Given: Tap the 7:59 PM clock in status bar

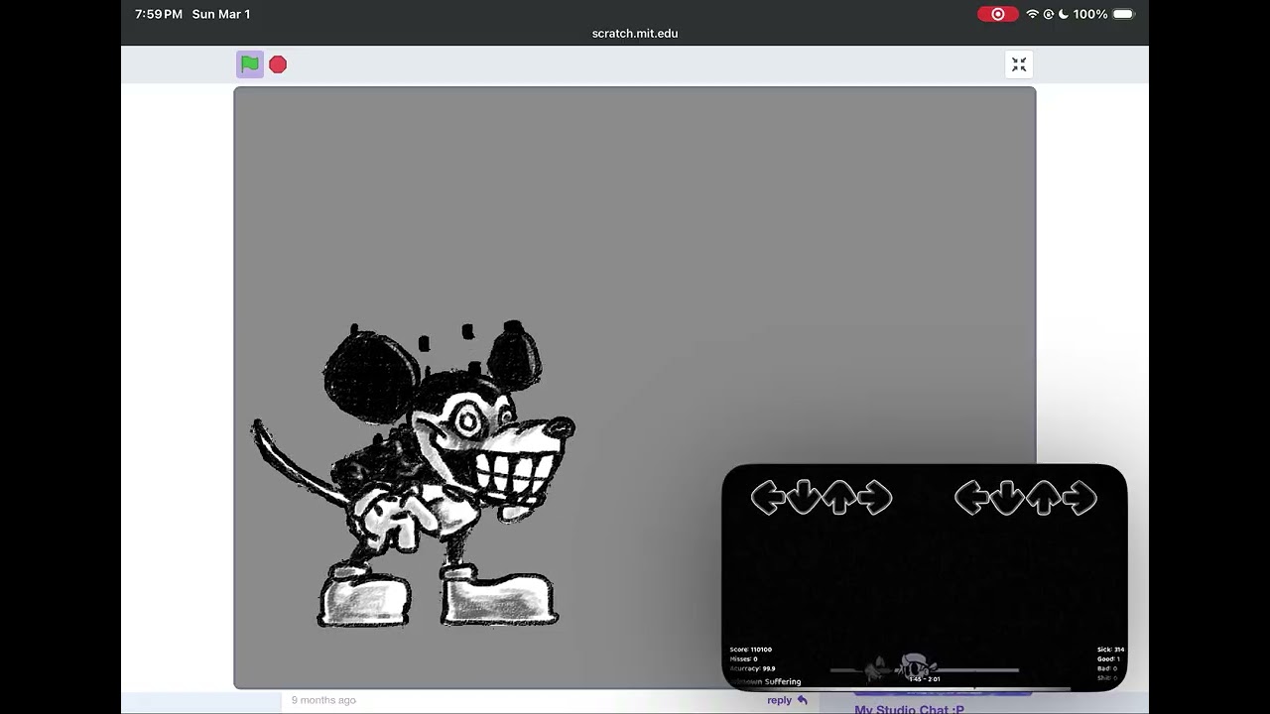Looking at the screenshot, I should coord(159,14).
